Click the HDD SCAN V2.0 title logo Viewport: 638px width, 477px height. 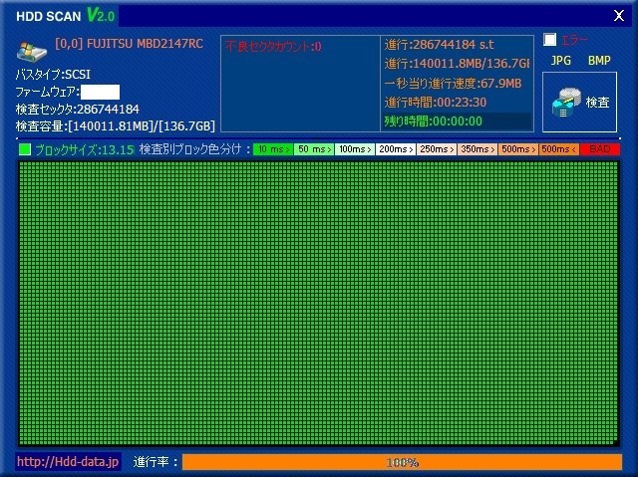(66, 16)
